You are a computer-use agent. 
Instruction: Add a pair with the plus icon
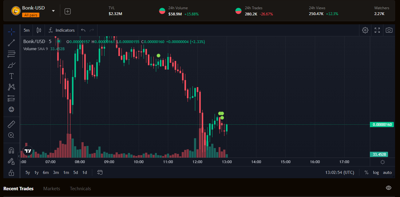[68, 11]
